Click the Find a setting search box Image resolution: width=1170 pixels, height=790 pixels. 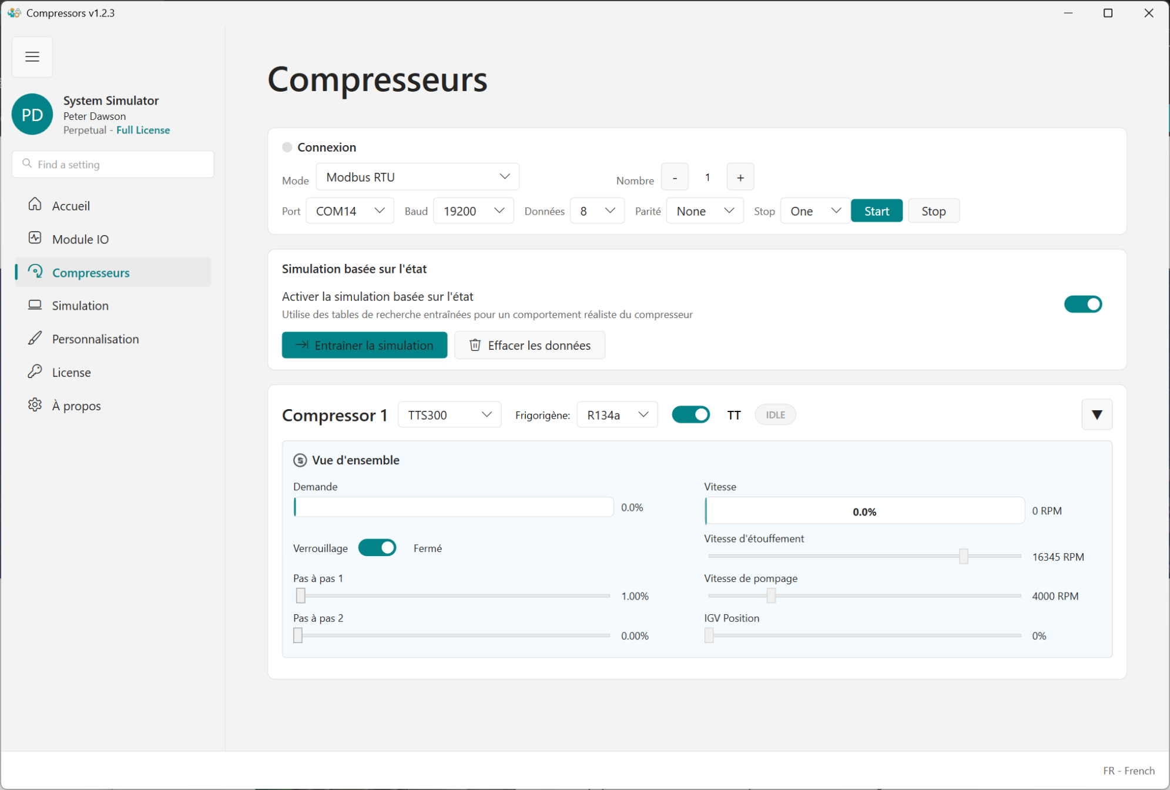(113, 165)
